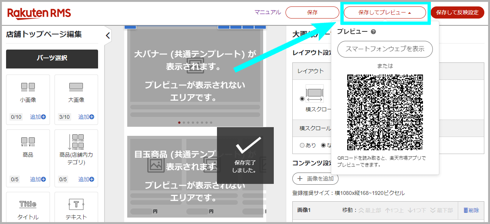Screen dimensions: 490x224
Task: Click the Rakuten RMS logo
Action: 39,13
